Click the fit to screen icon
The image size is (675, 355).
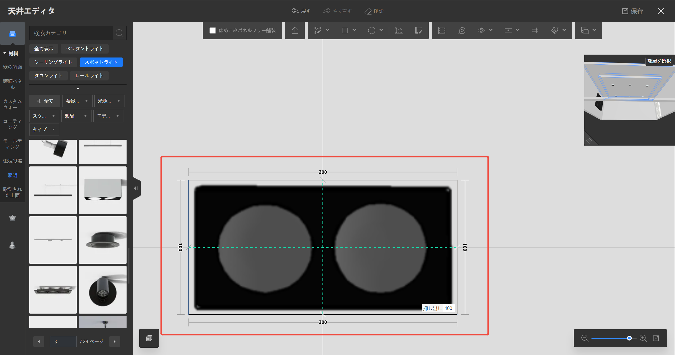point(656,338)
